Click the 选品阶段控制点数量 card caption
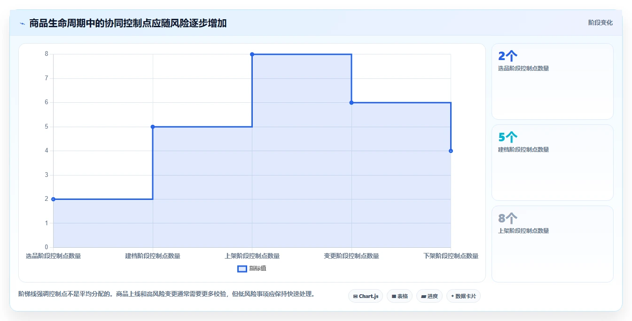This screenshot has height=321, width=632. (523, 69)
